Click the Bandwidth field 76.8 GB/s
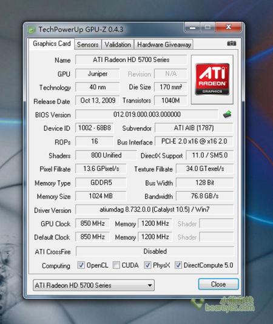This screenshot has height=324, width=273. point(204,196)
